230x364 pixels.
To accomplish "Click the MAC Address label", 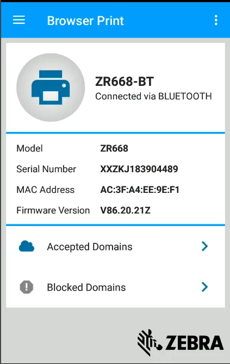I will pos(46,190).
